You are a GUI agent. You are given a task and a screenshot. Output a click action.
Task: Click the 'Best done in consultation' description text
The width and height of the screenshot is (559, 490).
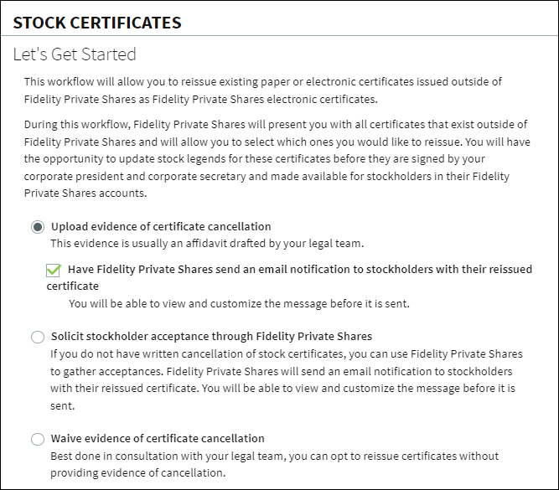point(274,464)
